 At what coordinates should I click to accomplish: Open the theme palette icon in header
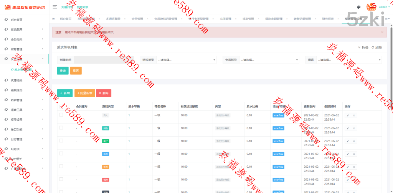pyautogui.click(x=359, y=7)
